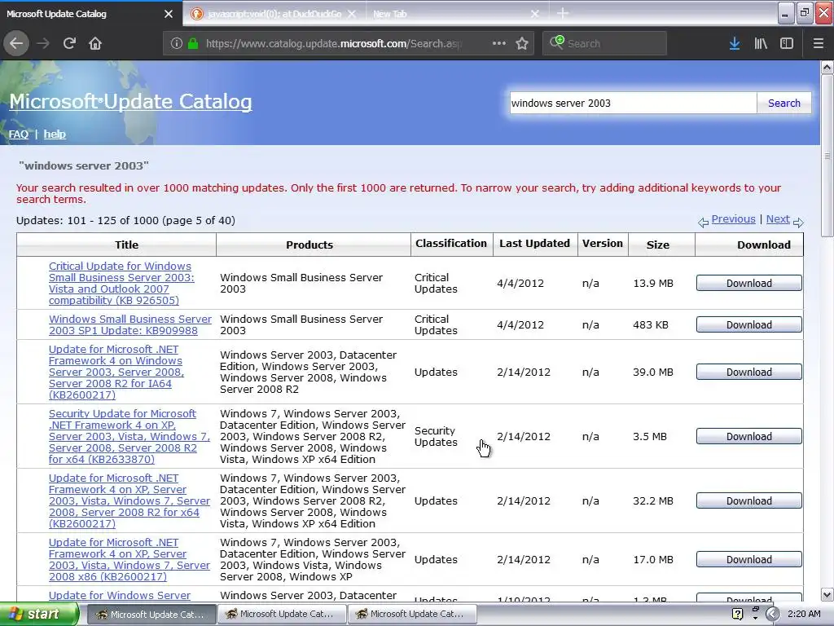
Task: Open page actions three-dot menu
Action: [x=499, y=43]
